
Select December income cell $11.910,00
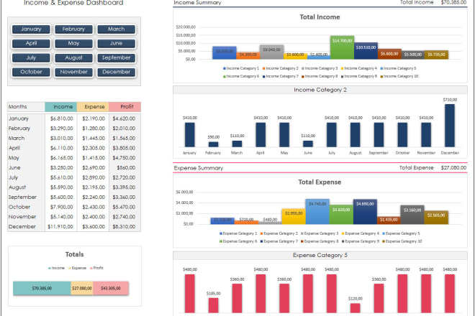click(x=60, y=227)
